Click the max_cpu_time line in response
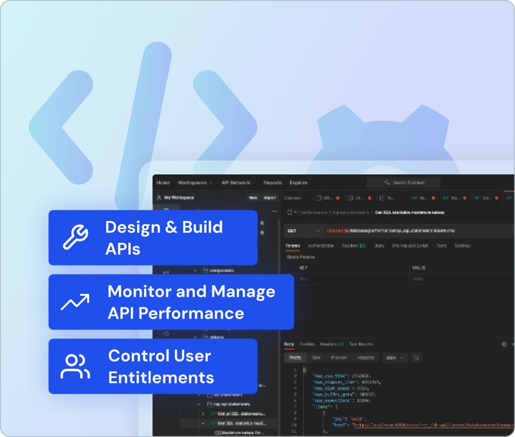This screenshot has height=437, width=515. click(x=342, y=376)
